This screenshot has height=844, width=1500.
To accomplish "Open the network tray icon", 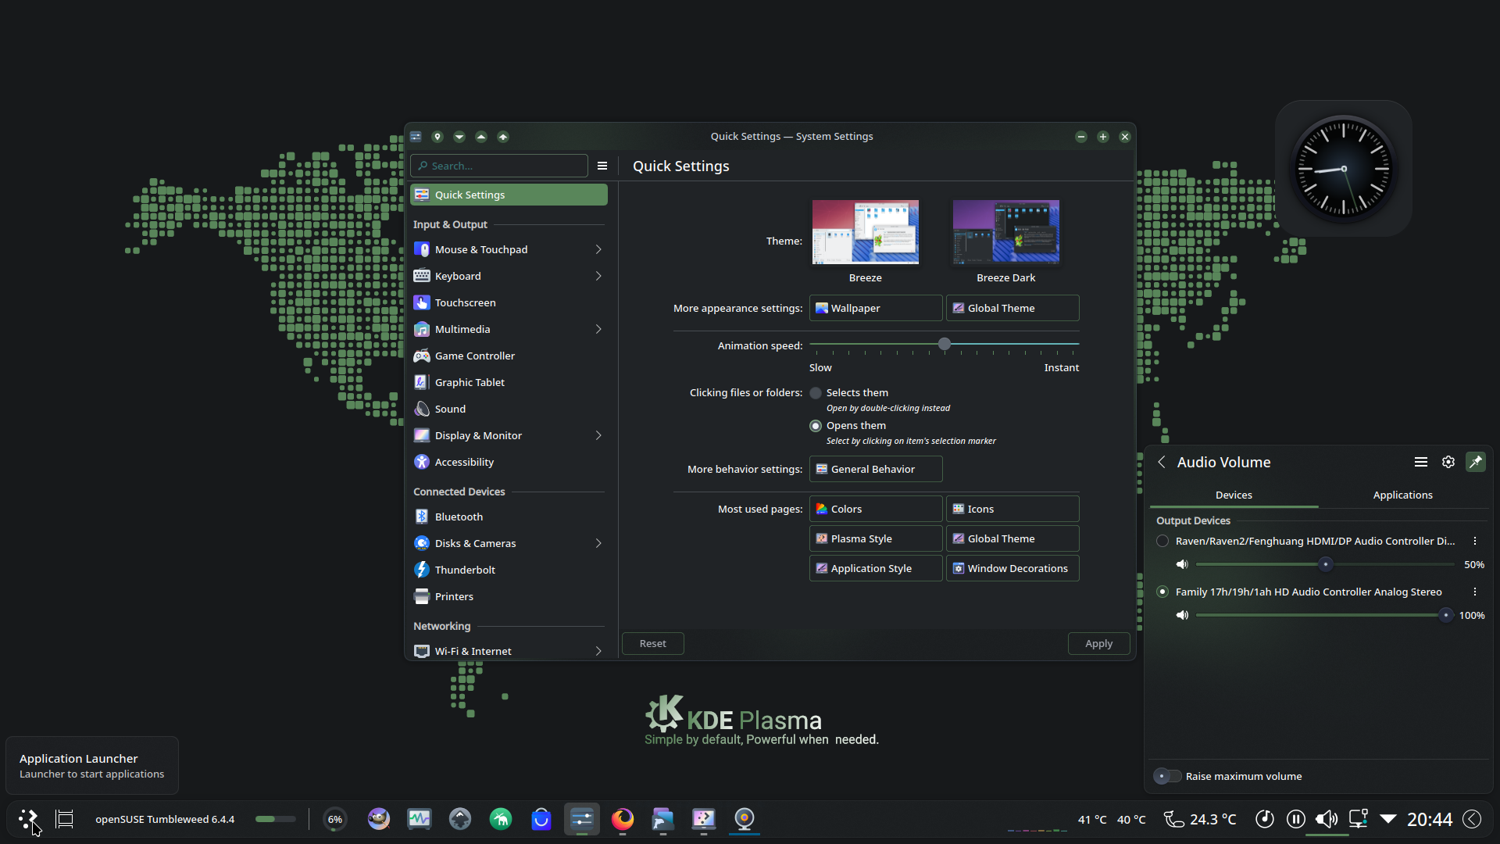I will [1358, 819].
